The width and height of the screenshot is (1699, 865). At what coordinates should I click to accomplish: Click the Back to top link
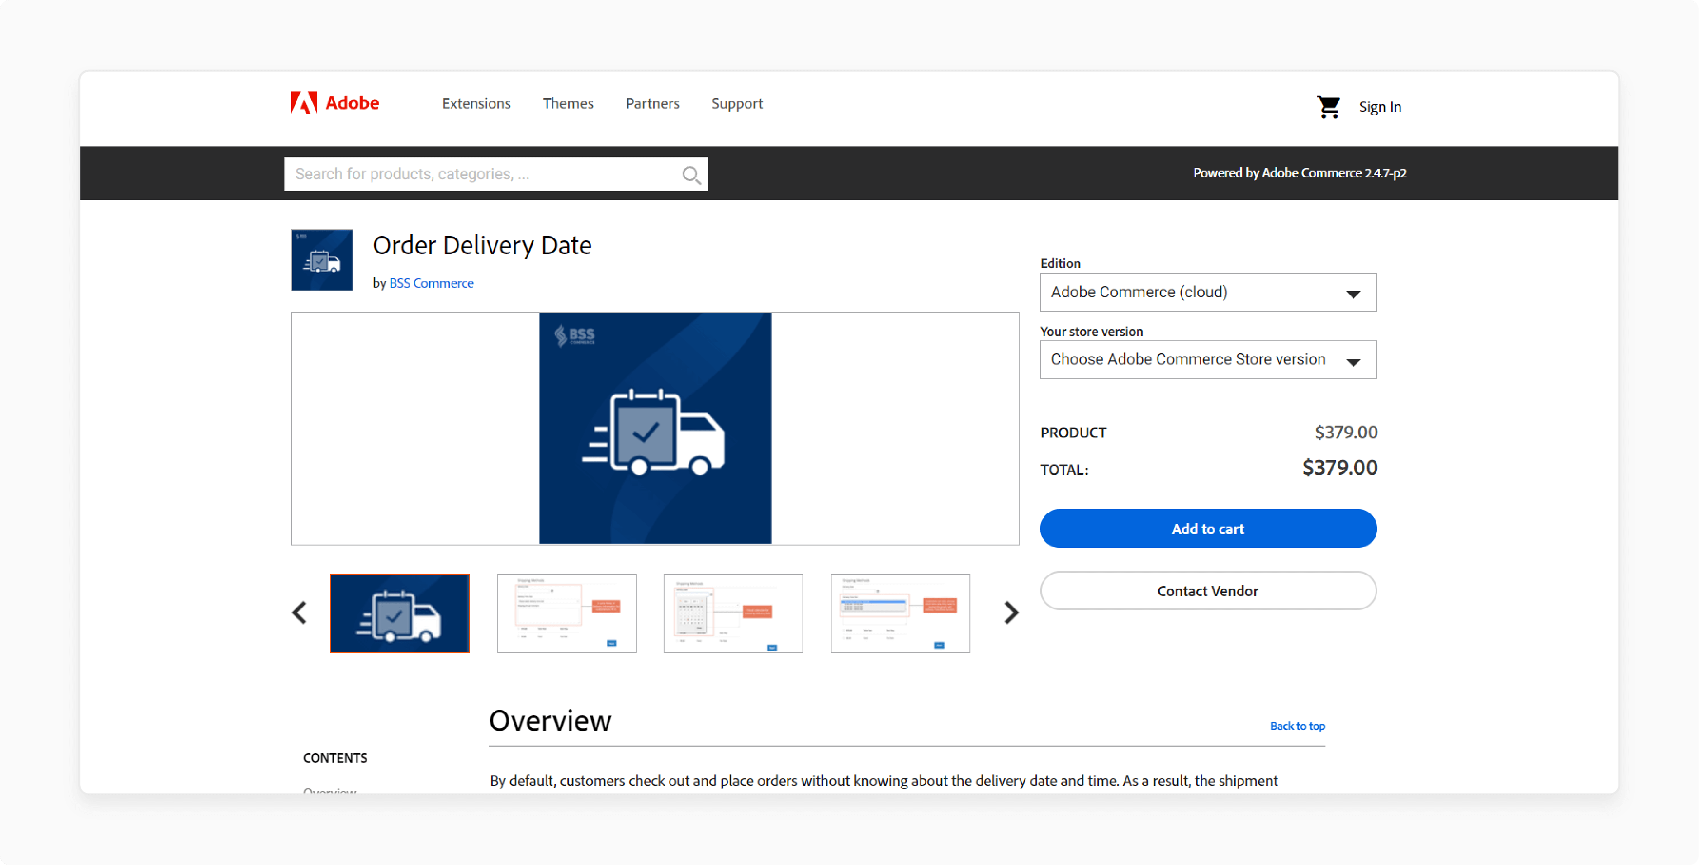pos(1297,726)
